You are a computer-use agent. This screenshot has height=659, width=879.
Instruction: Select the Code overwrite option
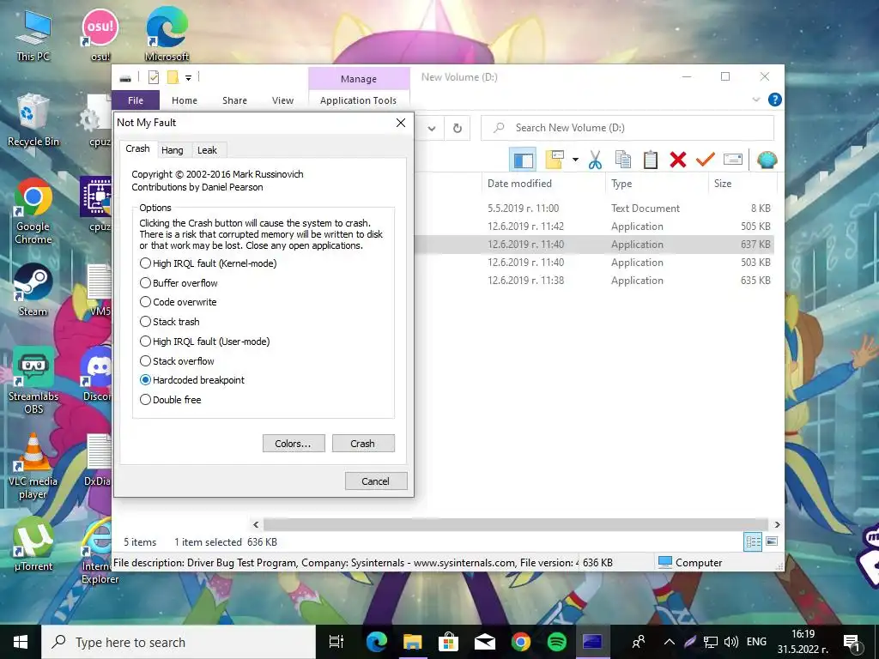[178, 301]
